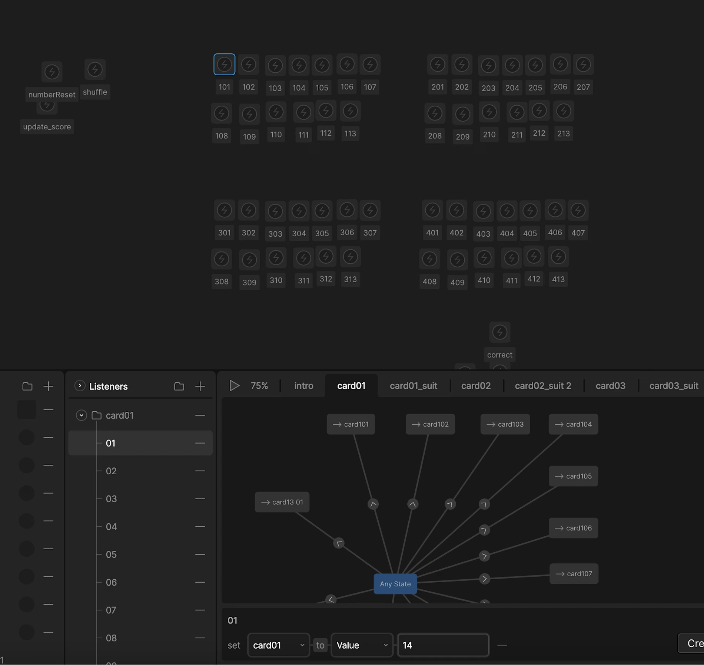Click event 207 lightning icon

583,64
